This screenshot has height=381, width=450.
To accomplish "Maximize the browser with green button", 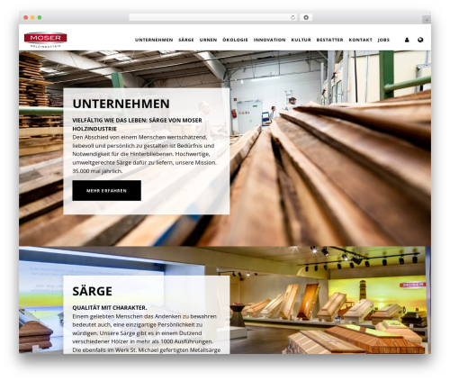I will click(x=40, y=18).
